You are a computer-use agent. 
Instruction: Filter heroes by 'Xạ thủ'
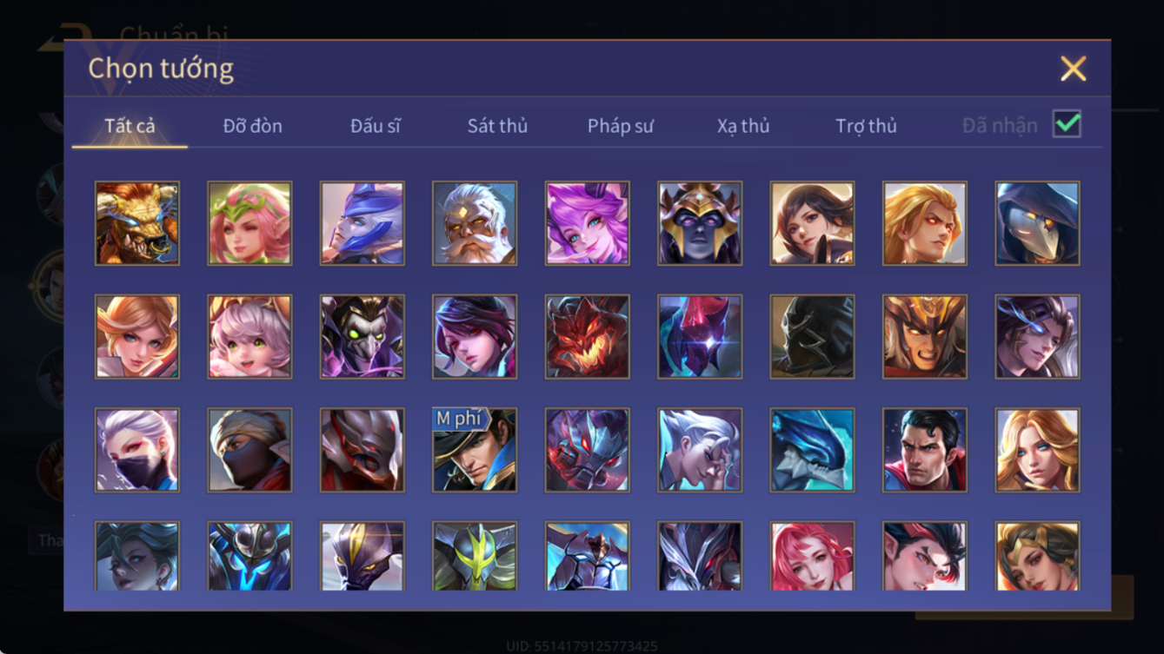coord(743,126)
